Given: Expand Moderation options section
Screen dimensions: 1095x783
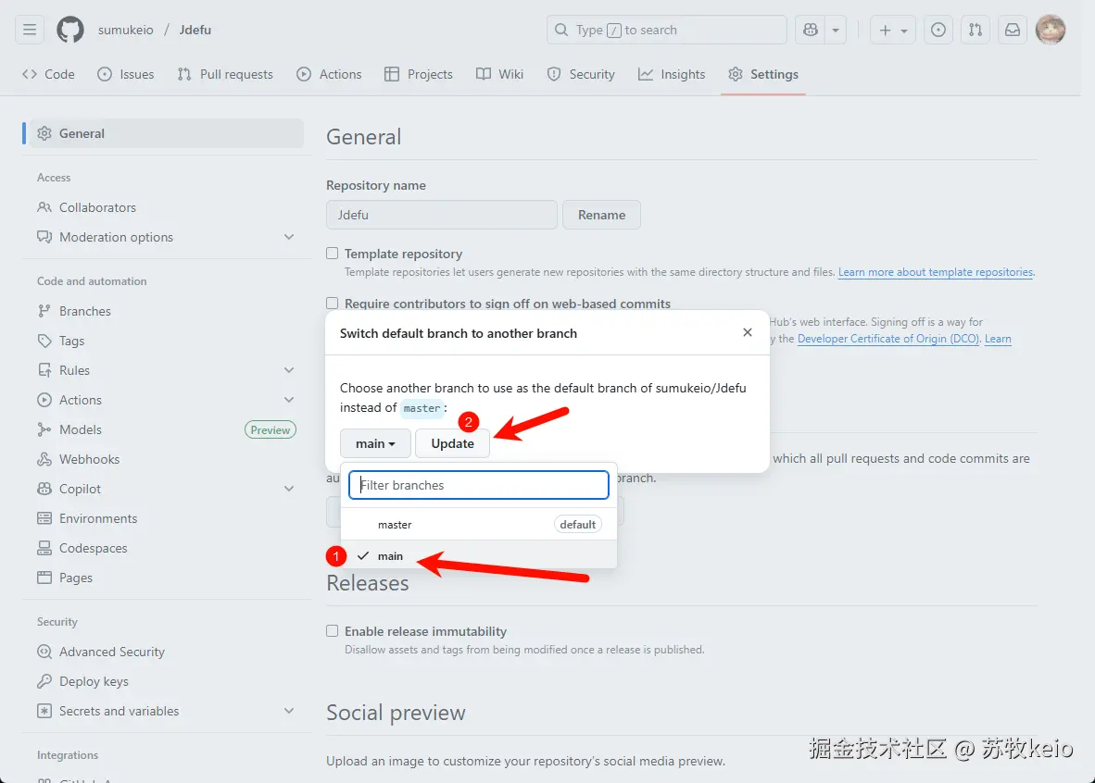Looking at the screenshot, I should coord(166,237).
